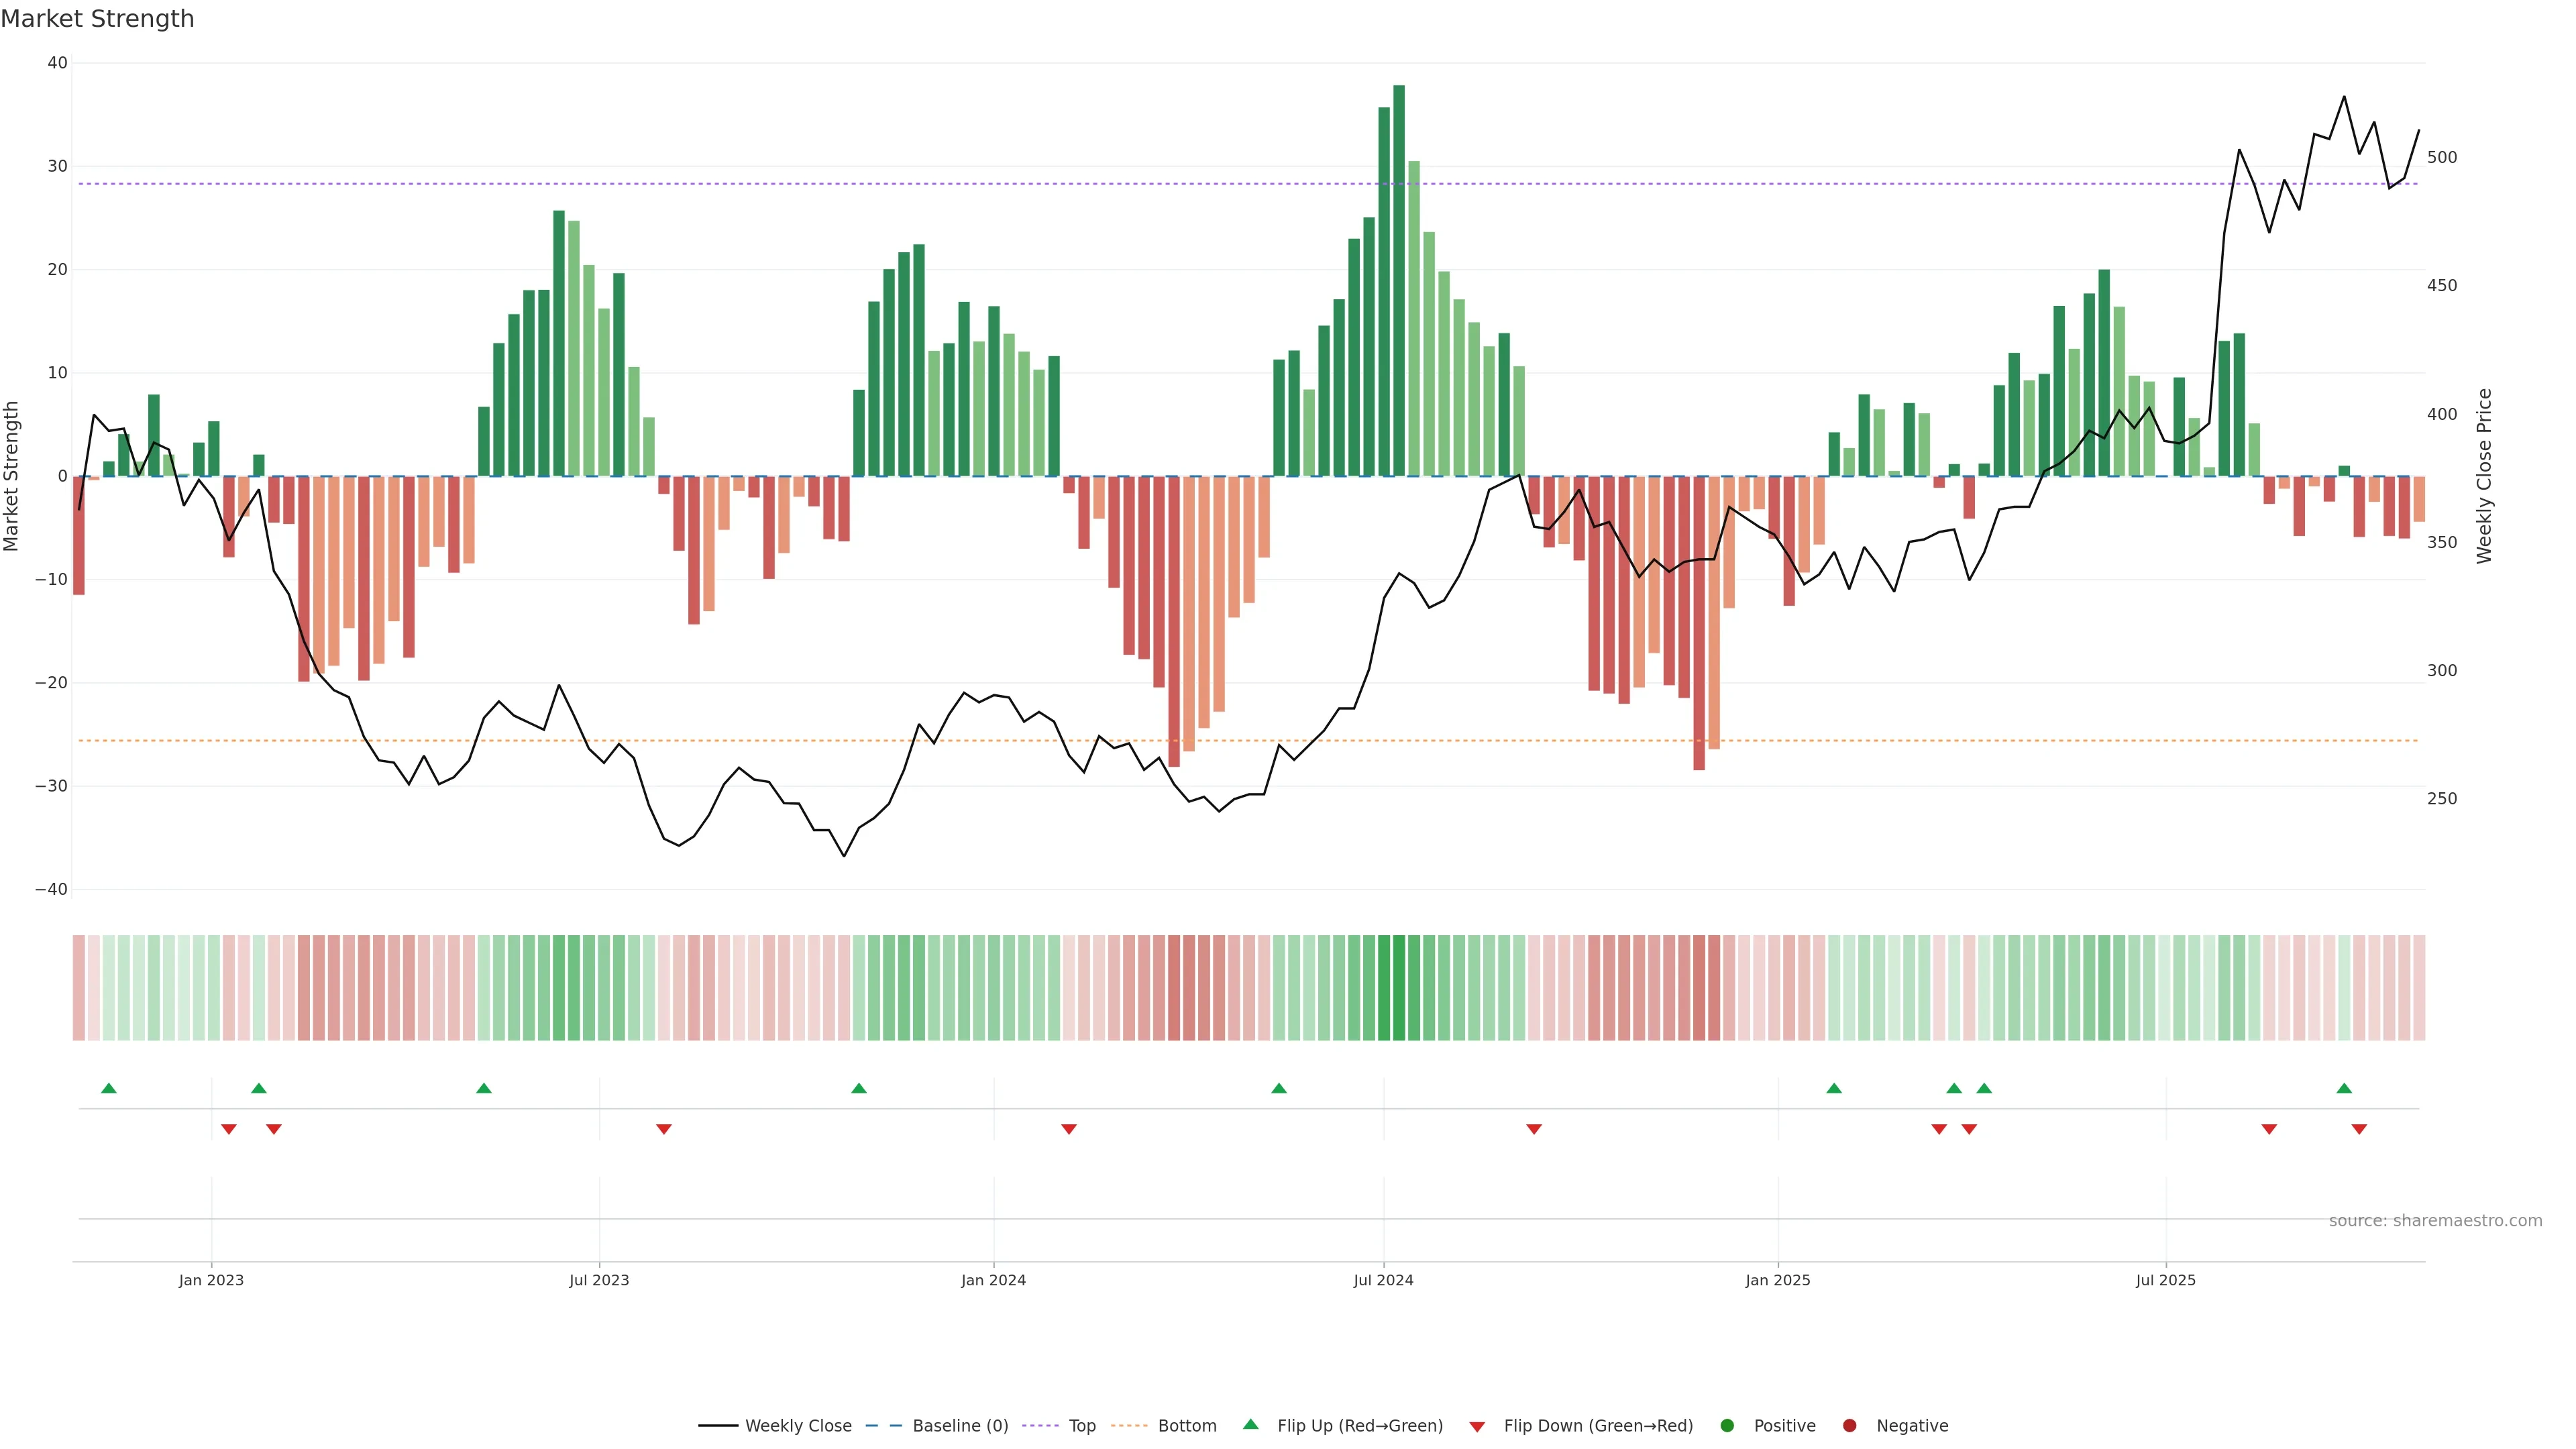The width and height of the screenshot is (2576, 1449).
Task: Click flip-down marker just after Jul 2023
Action: (664, 1129)
